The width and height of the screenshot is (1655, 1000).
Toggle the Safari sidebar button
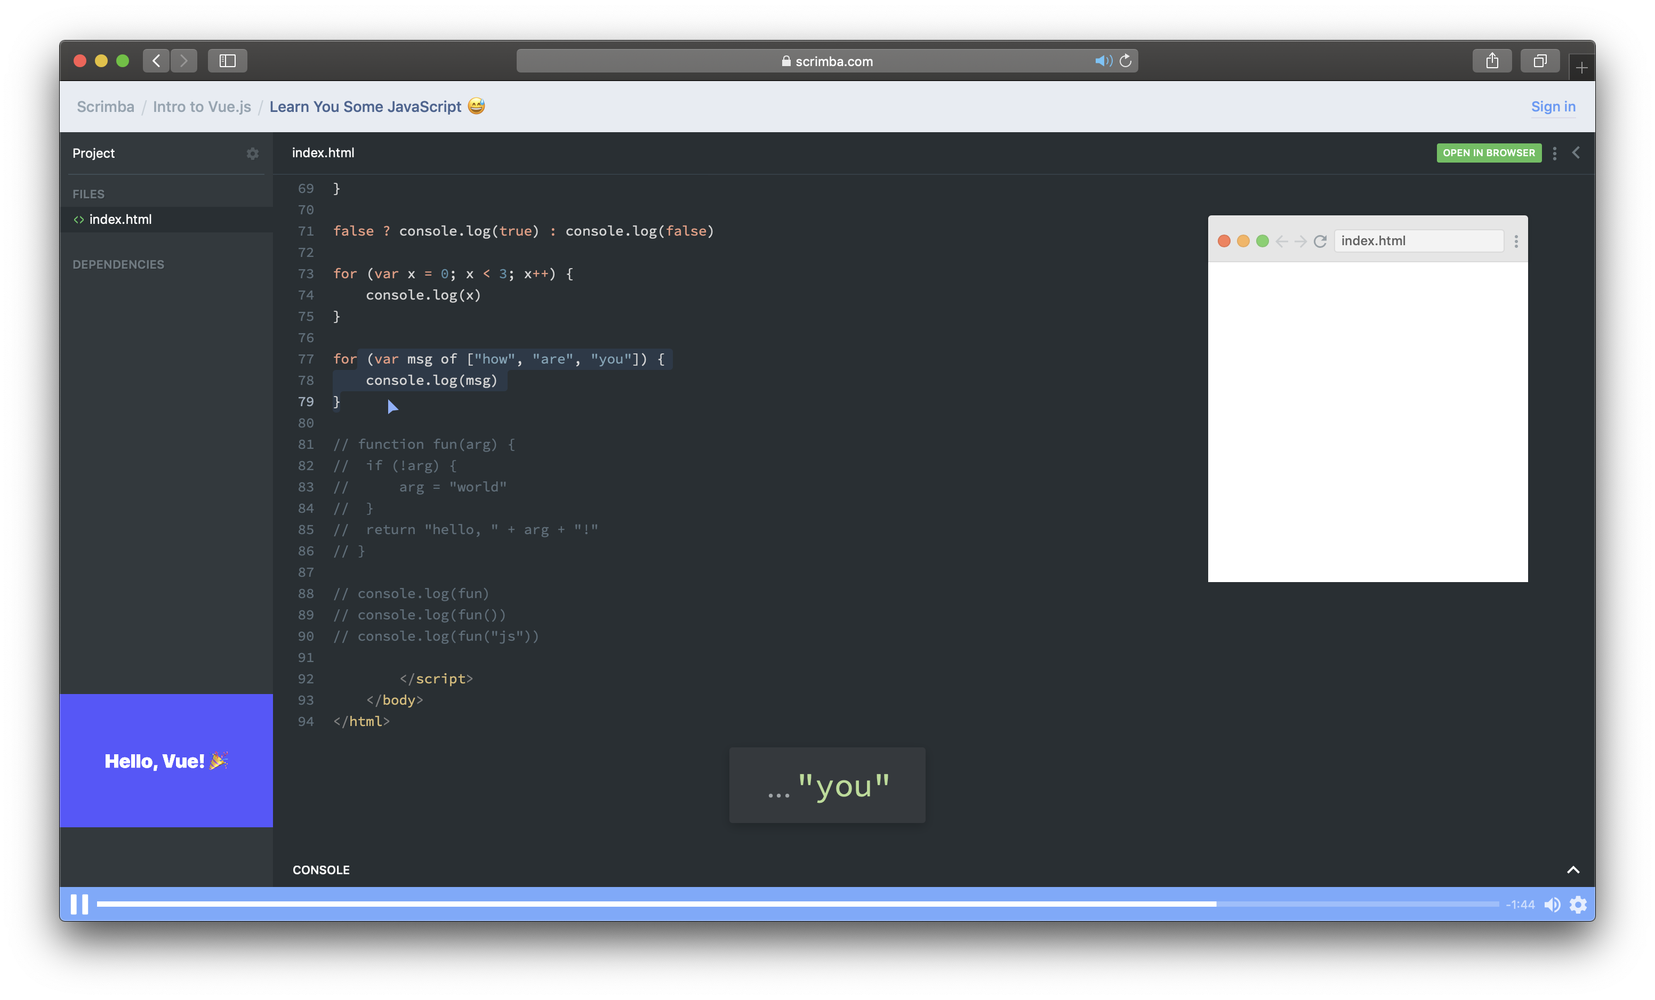[x=228, y=60]
